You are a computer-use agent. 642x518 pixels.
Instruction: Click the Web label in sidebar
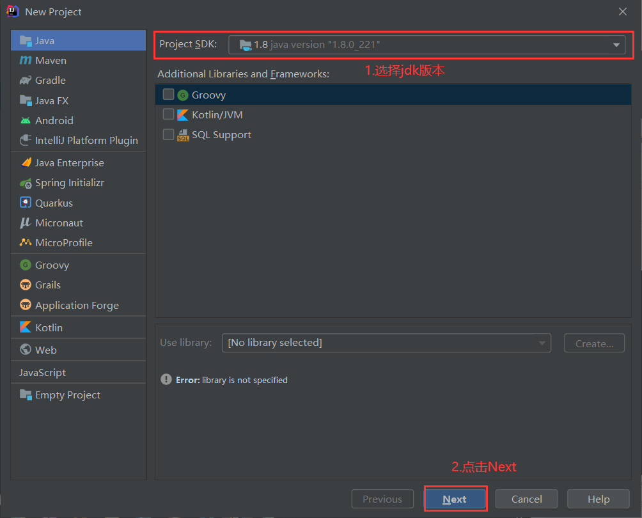tap(46, 350)
